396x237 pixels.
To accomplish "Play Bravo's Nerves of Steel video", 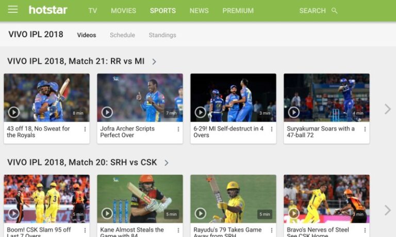I will [294, 213].
